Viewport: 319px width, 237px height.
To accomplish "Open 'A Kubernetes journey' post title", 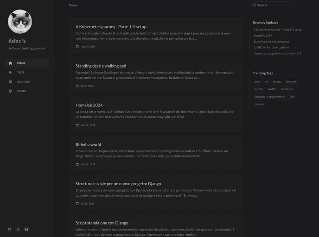I will [111, 27].
